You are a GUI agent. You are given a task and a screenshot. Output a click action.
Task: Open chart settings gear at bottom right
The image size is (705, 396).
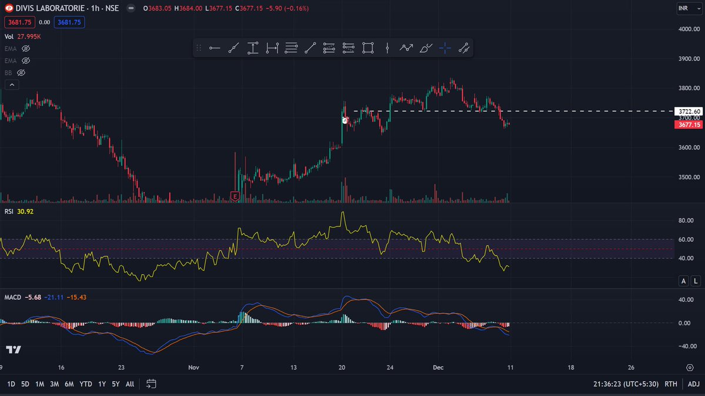point(690,367)
